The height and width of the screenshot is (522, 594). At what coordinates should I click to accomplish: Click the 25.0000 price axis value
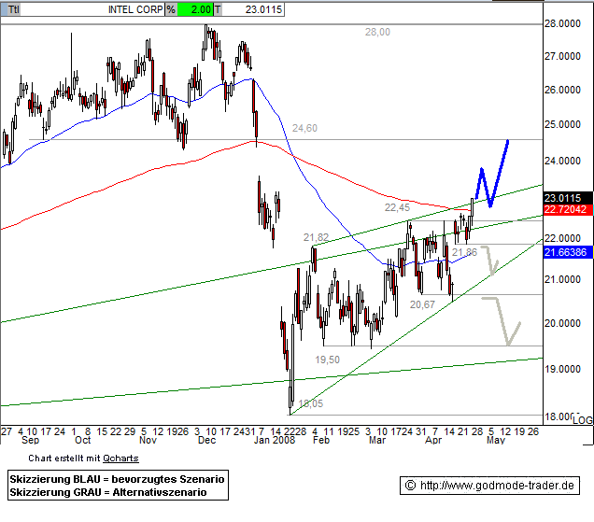[x=562, y=124]
